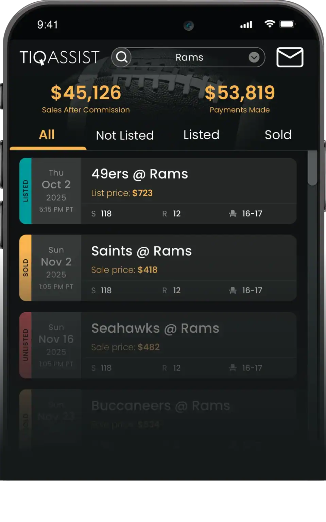Viewport: 326px width, 522px height.
Task: Click the seat icon on 49ers card
Action: 233,213
